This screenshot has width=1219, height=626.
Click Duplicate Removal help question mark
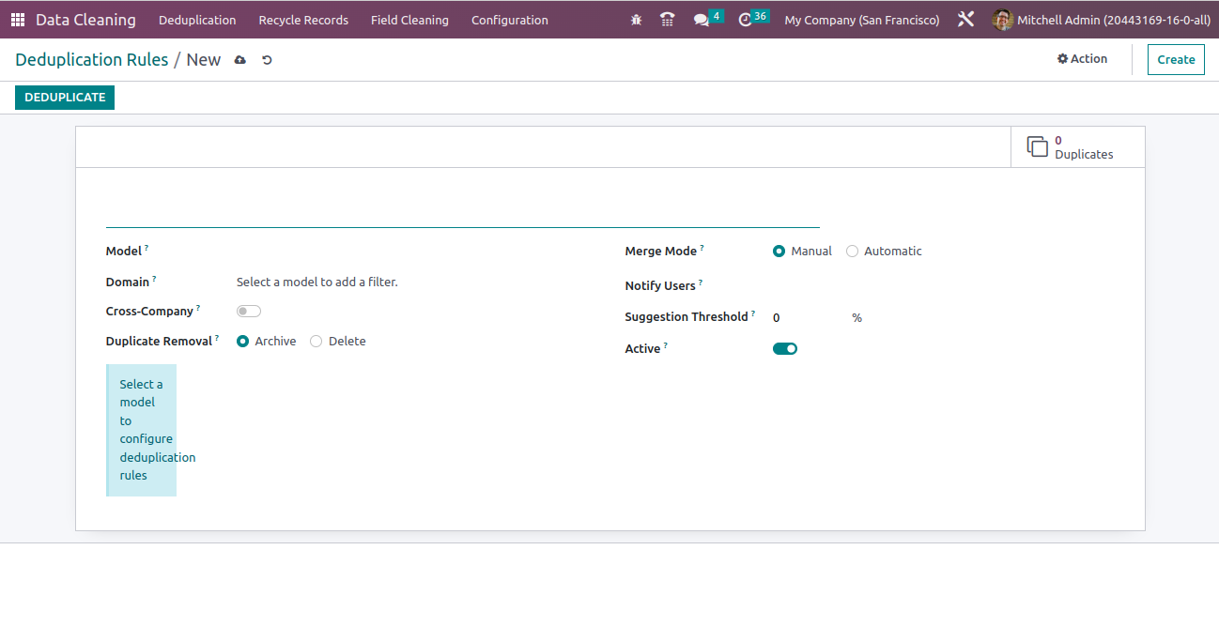pyautogui.click(x=217, y=338)
